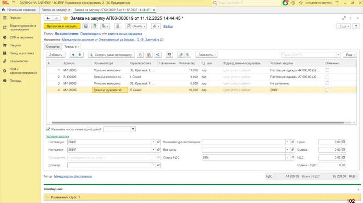This screenshot has width=363, height=203.
Task: Click the notifications bell icon in title bar
Action: [x=285, y=3]
